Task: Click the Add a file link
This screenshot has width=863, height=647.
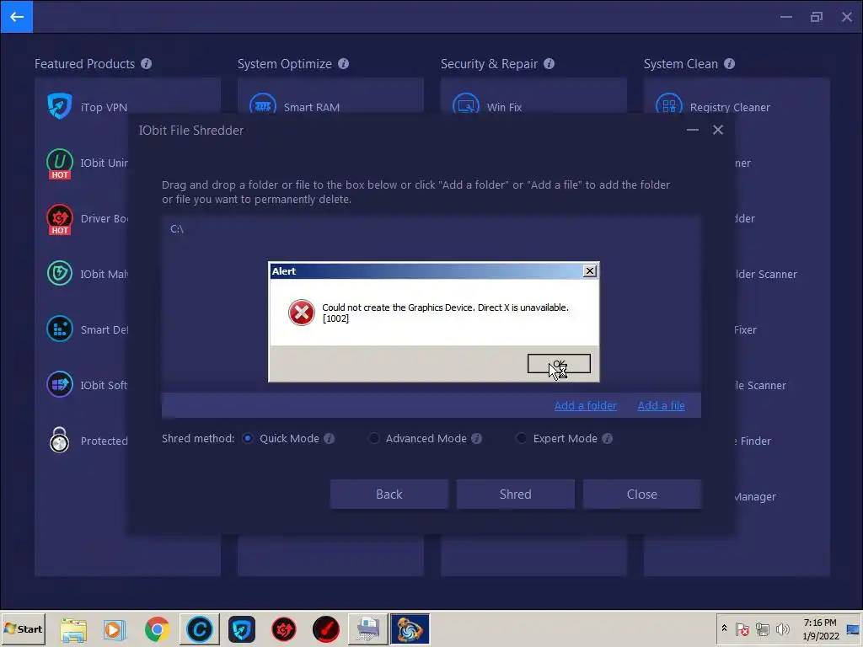Action: 661,405
